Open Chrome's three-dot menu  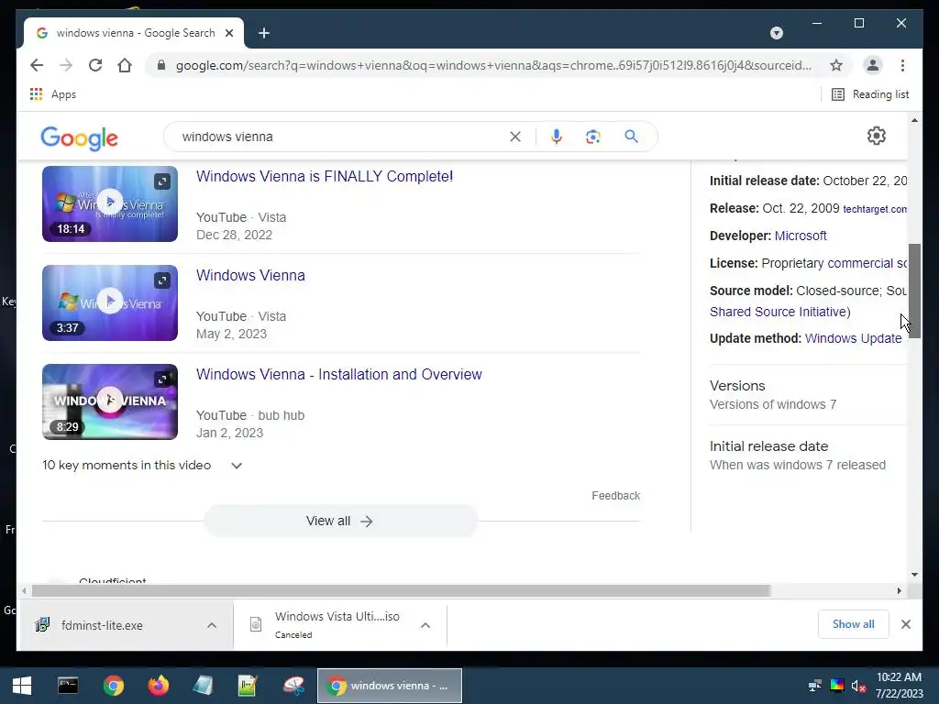click(902, 65)
